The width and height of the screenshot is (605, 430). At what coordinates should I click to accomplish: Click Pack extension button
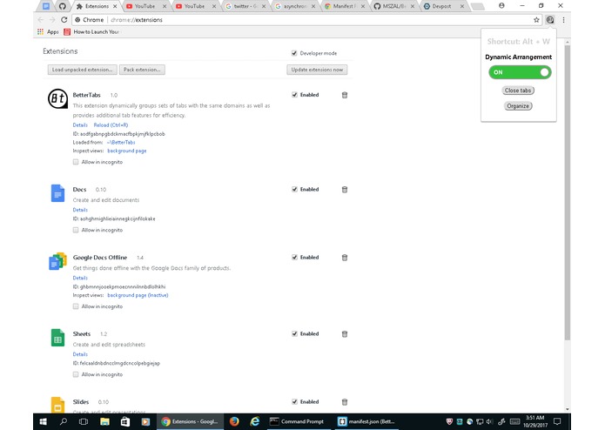pyautogui.click(x=142, y=70)
